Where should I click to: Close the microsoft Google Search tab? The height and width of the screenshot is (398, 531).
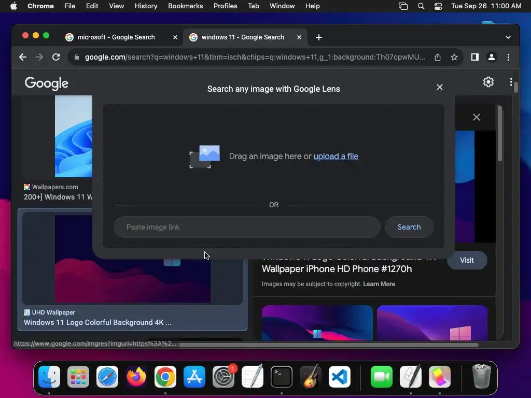click(x=175, y=37)
